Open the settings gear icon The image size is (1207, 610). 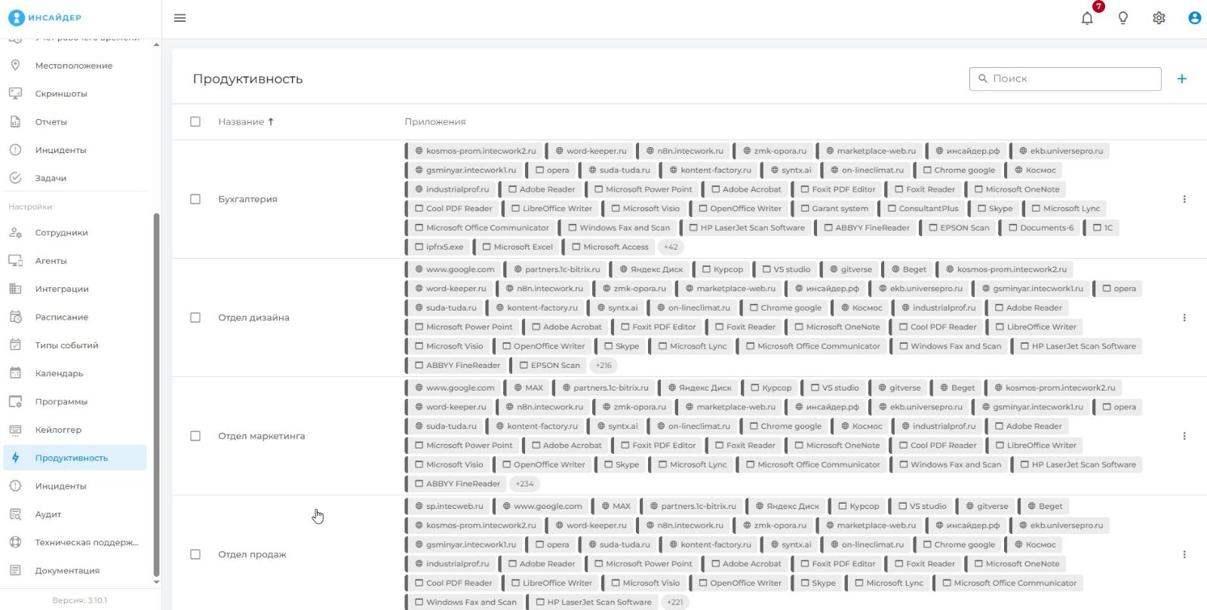pos(1159,18)
